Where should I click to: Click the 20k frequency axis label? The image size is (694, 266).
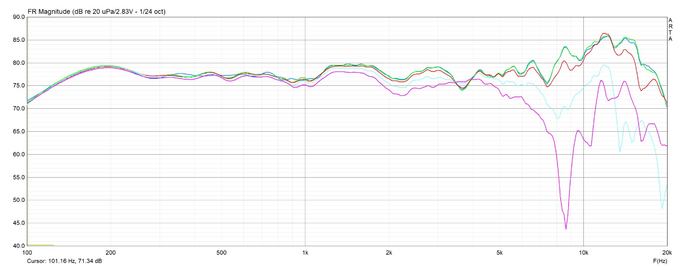click(x=667, y=253)
